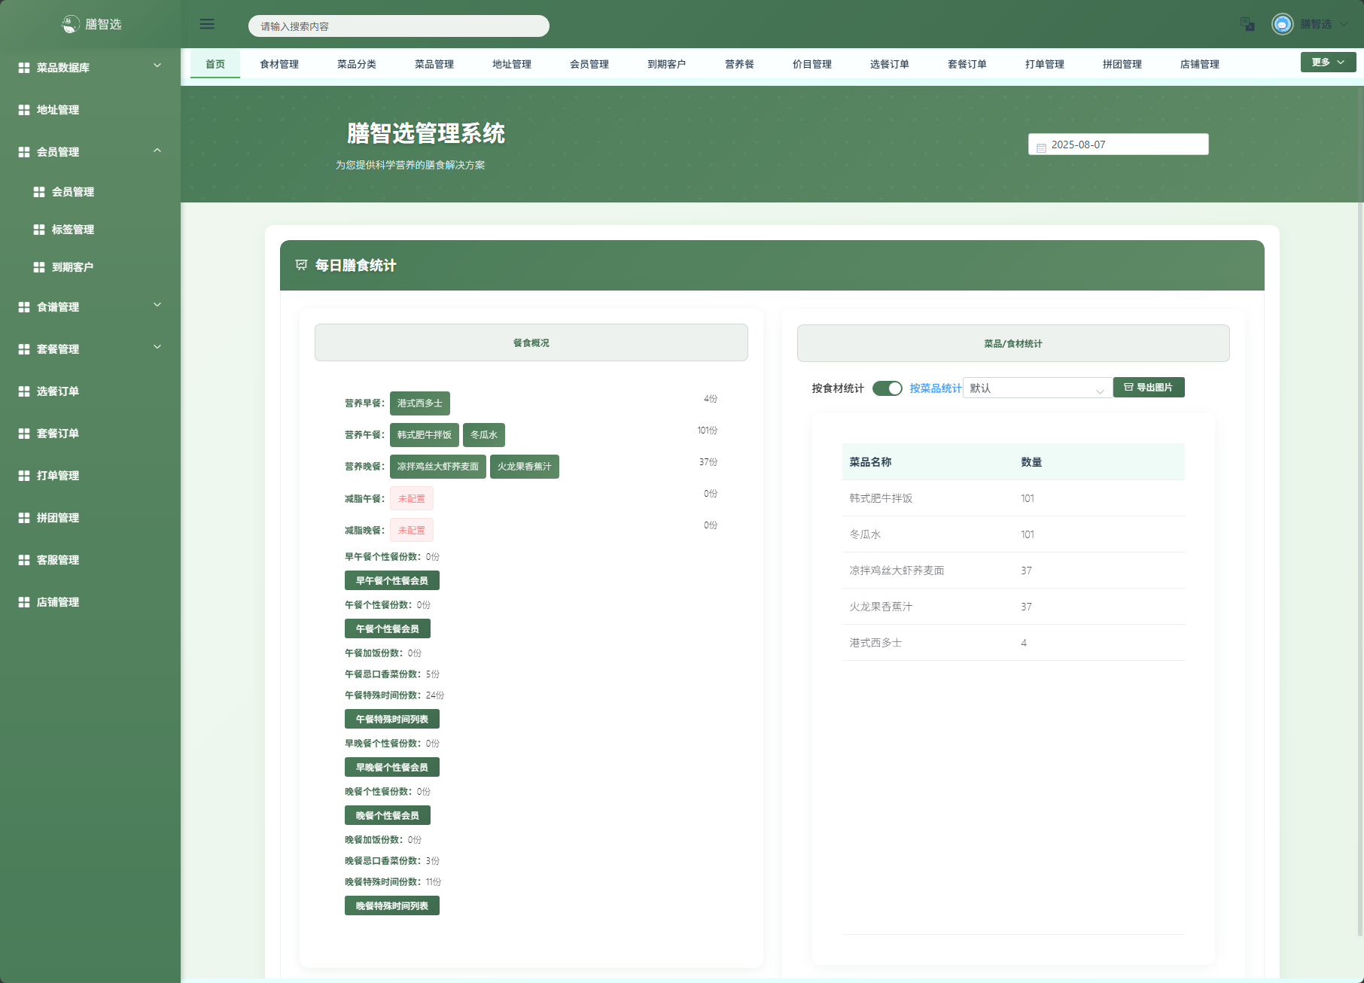The image size is (1364, 983).
Task: Select the 拼团管理 icon in sidebar
Action: (22, 517)
